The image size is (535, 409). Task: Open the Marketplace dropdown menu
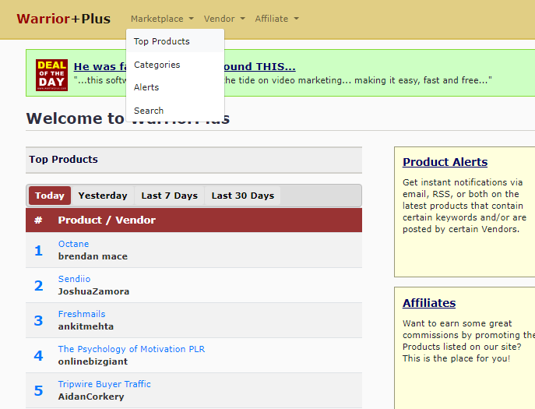(162, 19)
